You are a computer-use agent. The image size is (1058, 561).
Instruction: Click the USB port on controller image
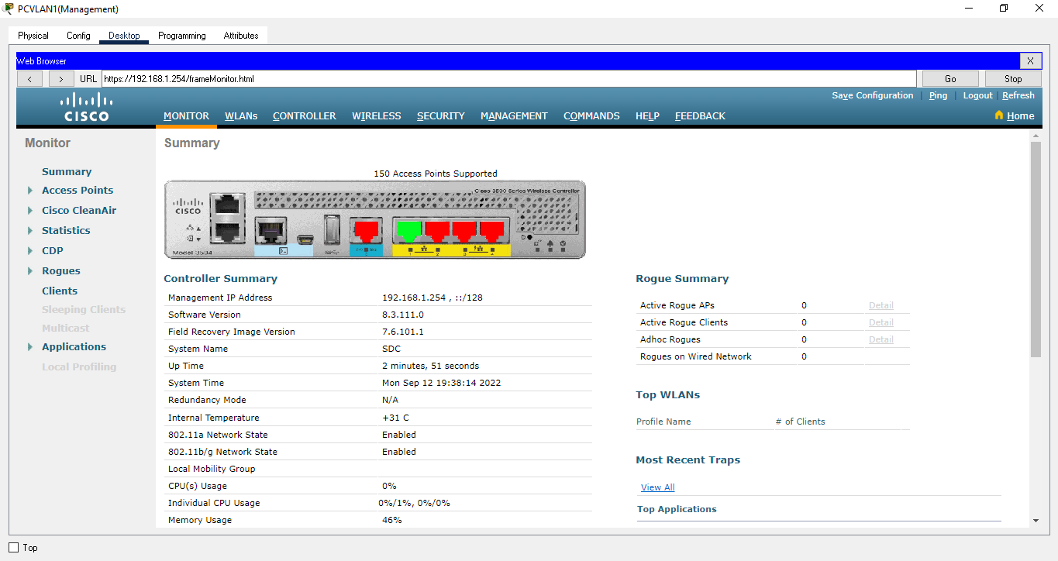click(333, 231)
